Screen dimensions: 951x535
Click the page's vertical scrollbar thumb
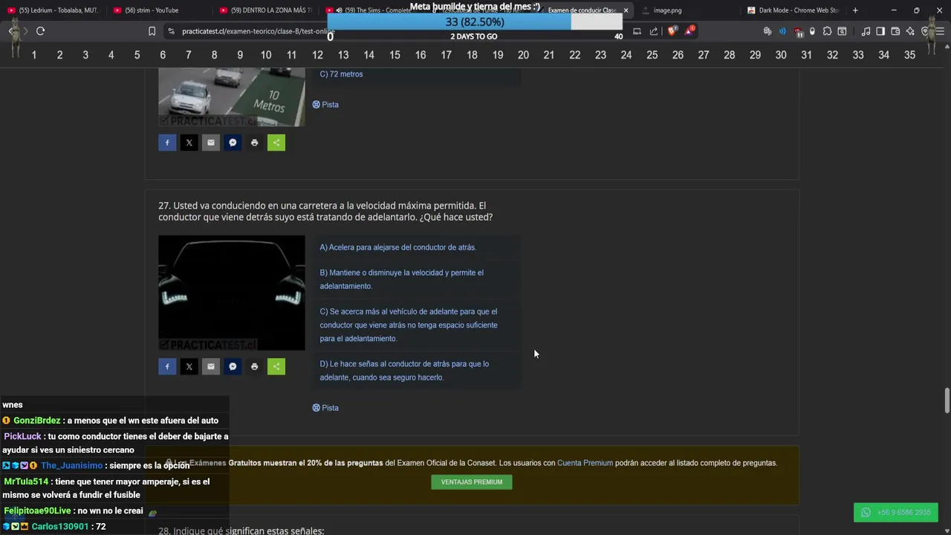pyautogui.click(x=947, y=401)
